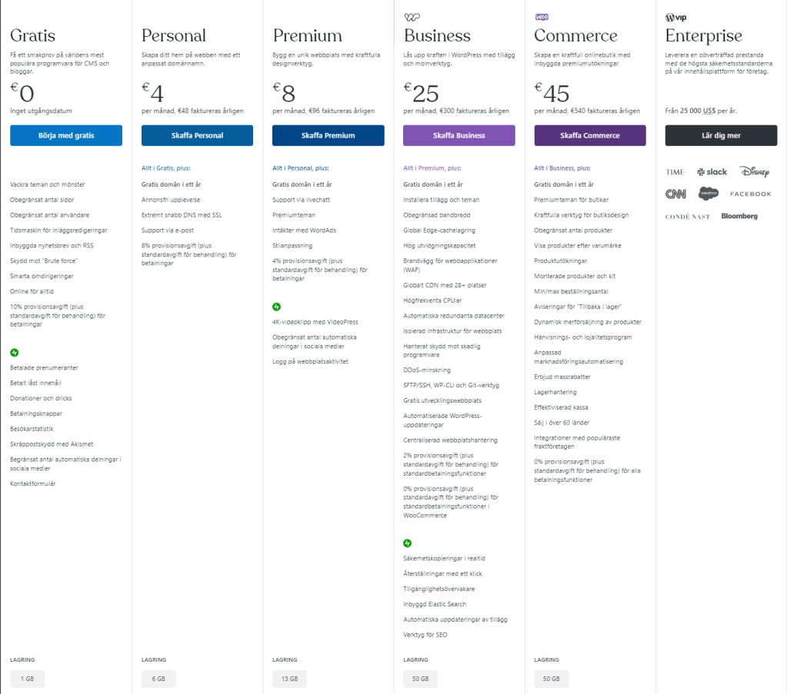This screenshot has height=694, width=787.
Task: Select the "Skaffa Premium" plan button
Action: tap(328, 135)
